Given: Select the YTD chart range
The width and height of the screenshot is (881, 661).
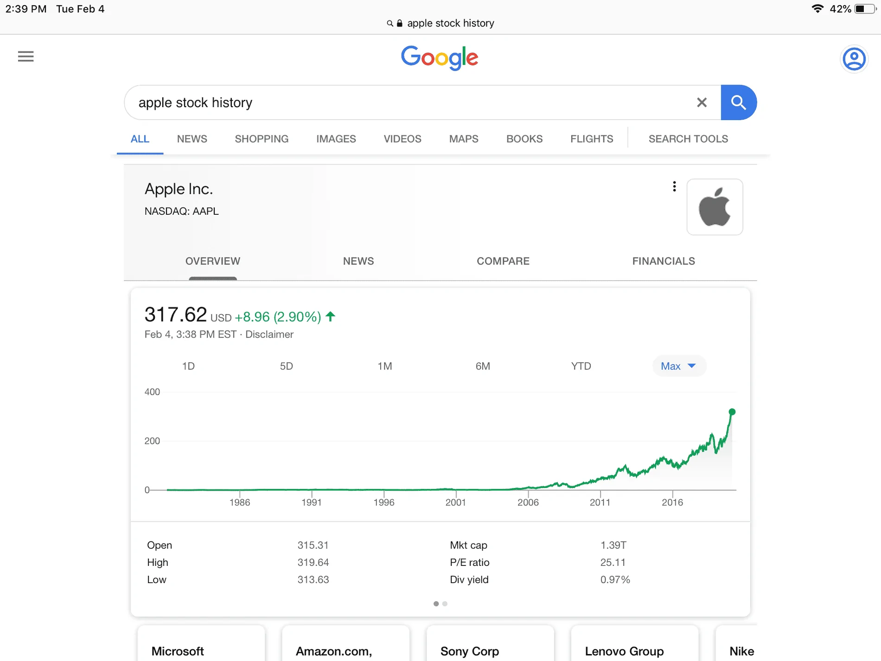Looking at the screenshot, I should click(581, 366).
